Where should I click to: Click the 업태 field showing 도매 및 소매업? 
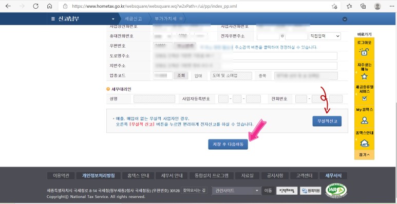231,75
